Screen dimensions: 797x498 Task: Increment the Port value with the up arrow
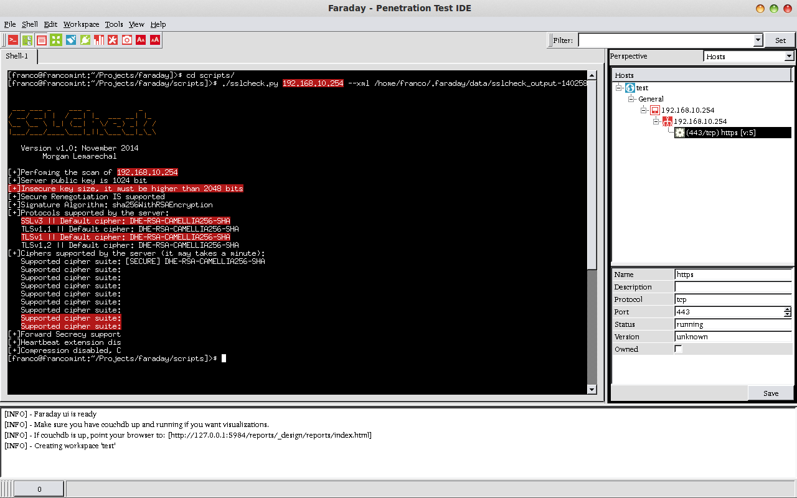click(x=788, y=309)
